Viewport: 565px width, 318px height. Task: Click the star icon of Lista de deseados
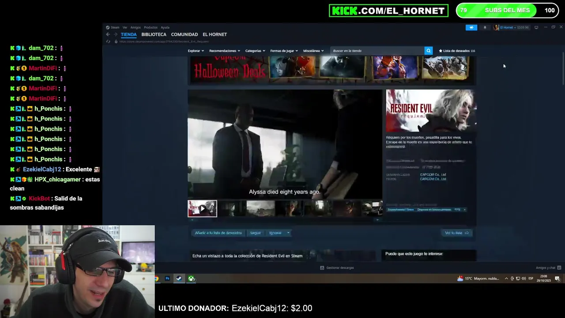click(x=441, y=51)
